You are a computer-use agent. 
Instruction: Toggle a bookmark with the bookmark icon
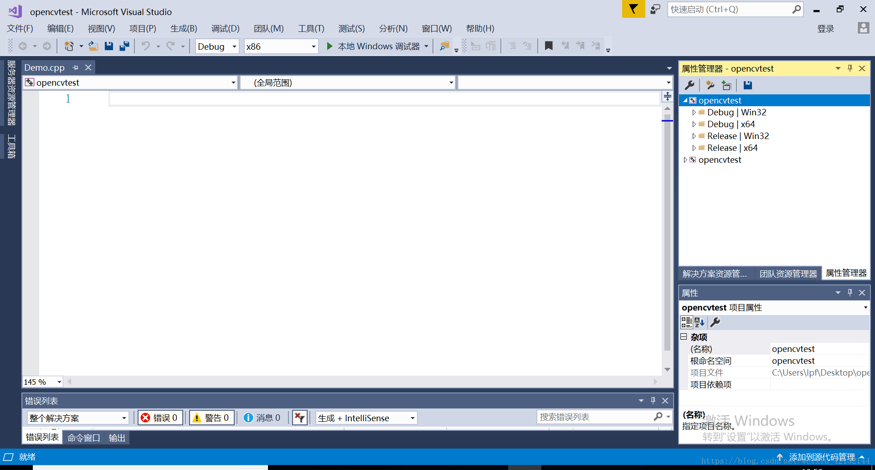tap(549, 46)
